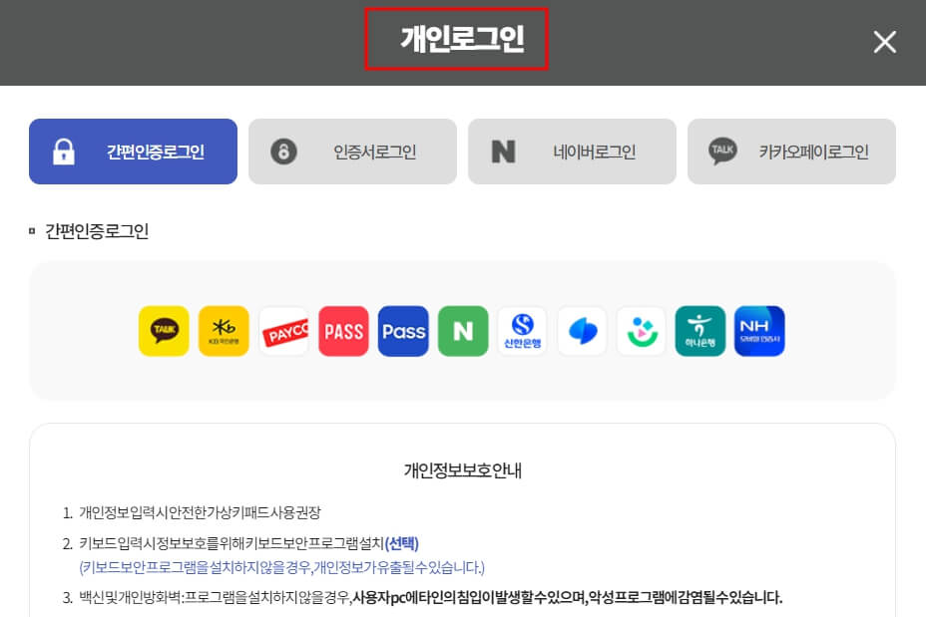Select the Toss authentication icon
Image resolution: width=926 pixels, height=617 pixels.
[x=582, y=330]
